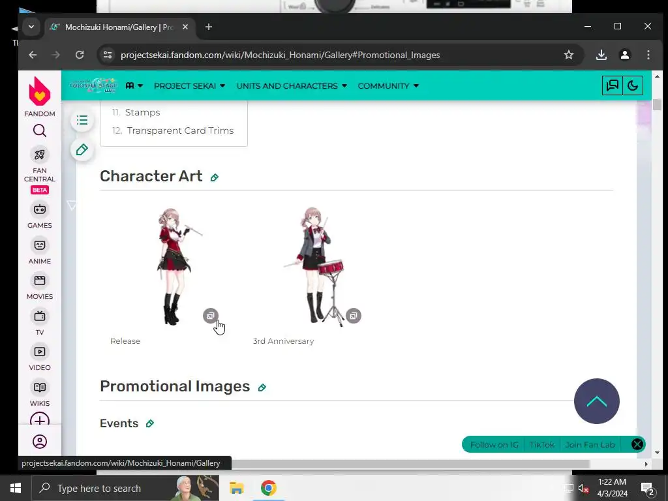Close the social links banner
Image resolution: width=668 pixels, height=501 pixels.
coord(637,445)
